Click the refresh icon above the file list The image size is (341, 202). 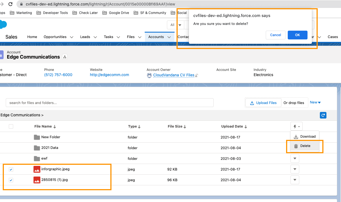coord(323,115)
